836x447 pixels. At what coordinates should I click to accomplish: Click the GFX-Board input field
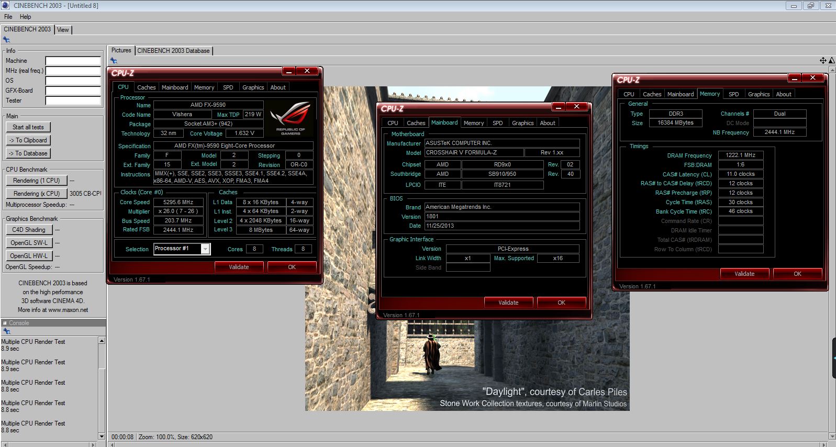tap(73, 91)
